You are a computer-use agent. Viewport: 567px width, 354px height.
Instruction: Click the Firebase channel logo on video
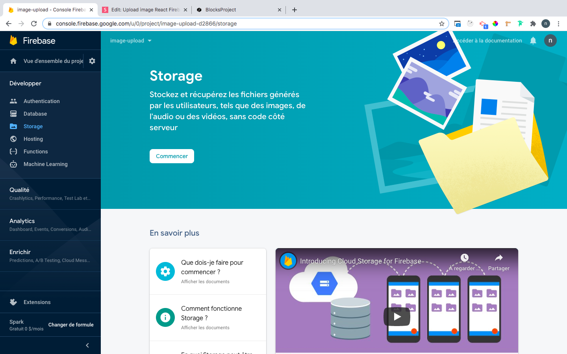288,261
